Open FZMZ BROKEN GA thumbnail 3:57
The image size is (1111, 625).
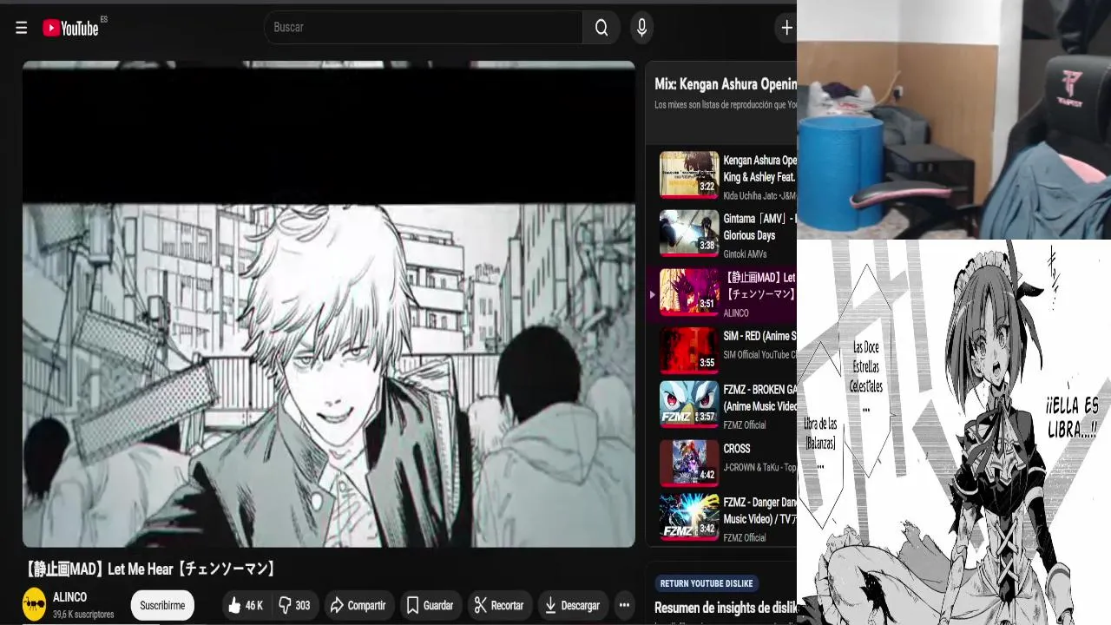point(689,404)
